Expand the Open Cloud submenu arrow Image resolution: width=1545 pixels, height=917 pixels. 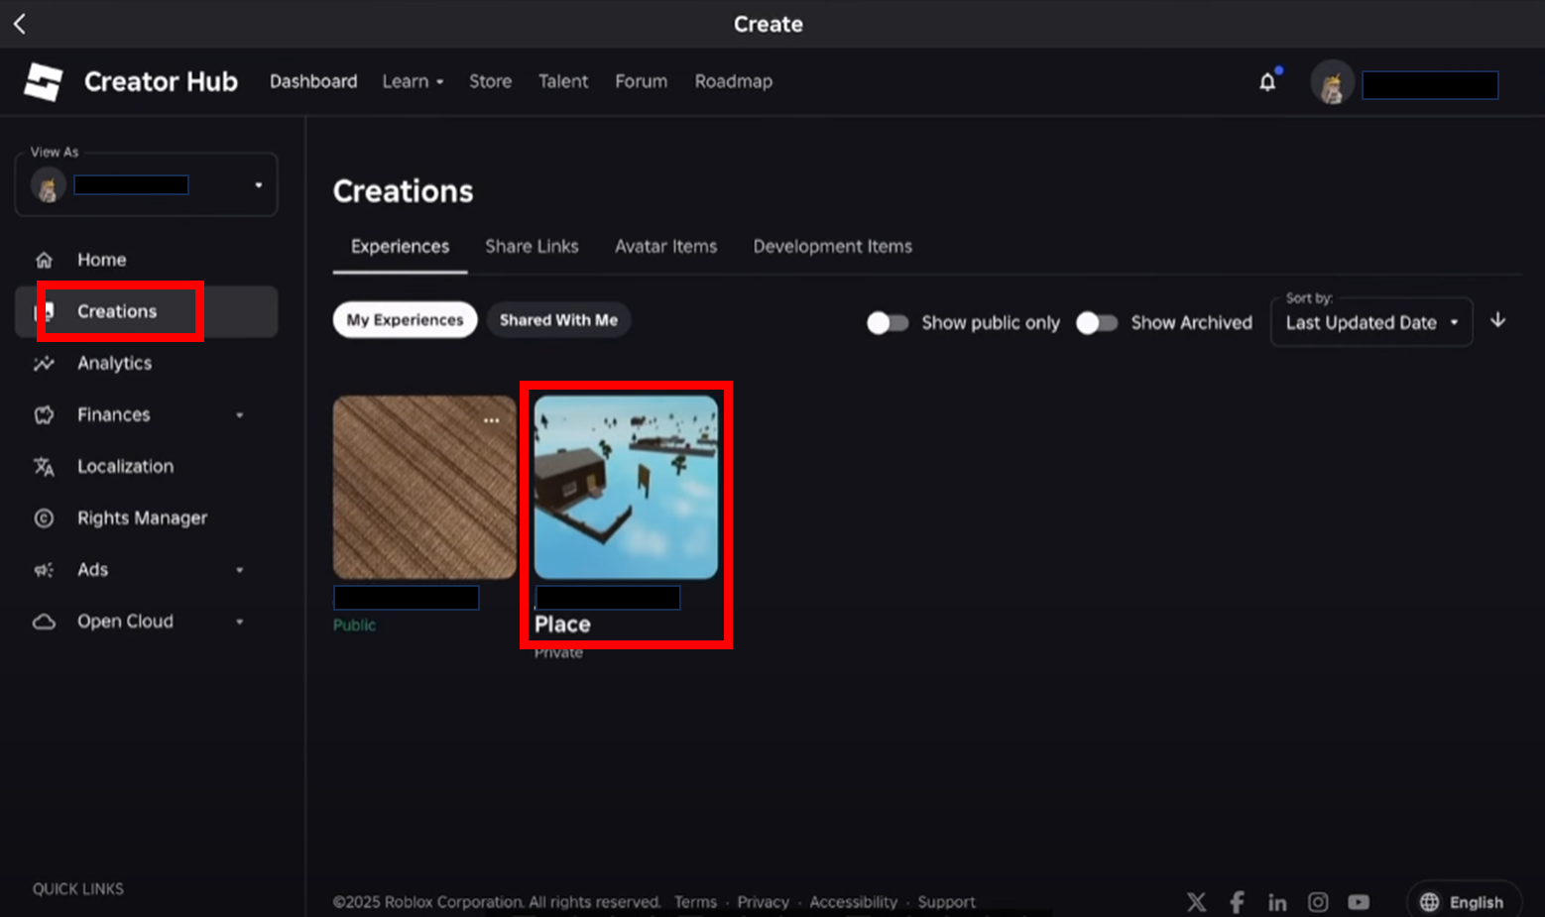tap(239, 622)
